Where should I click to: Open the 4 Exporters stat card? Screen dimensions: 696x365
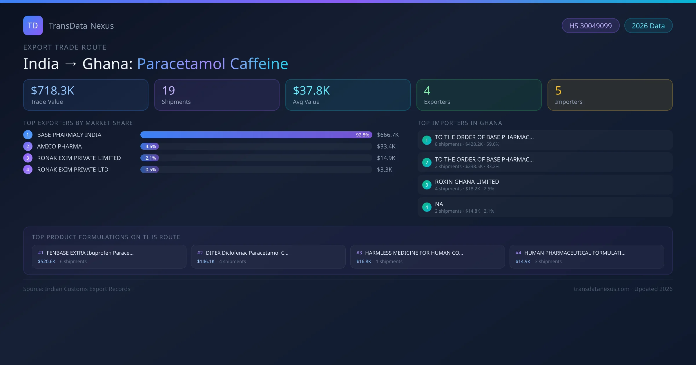coord(479,95)
